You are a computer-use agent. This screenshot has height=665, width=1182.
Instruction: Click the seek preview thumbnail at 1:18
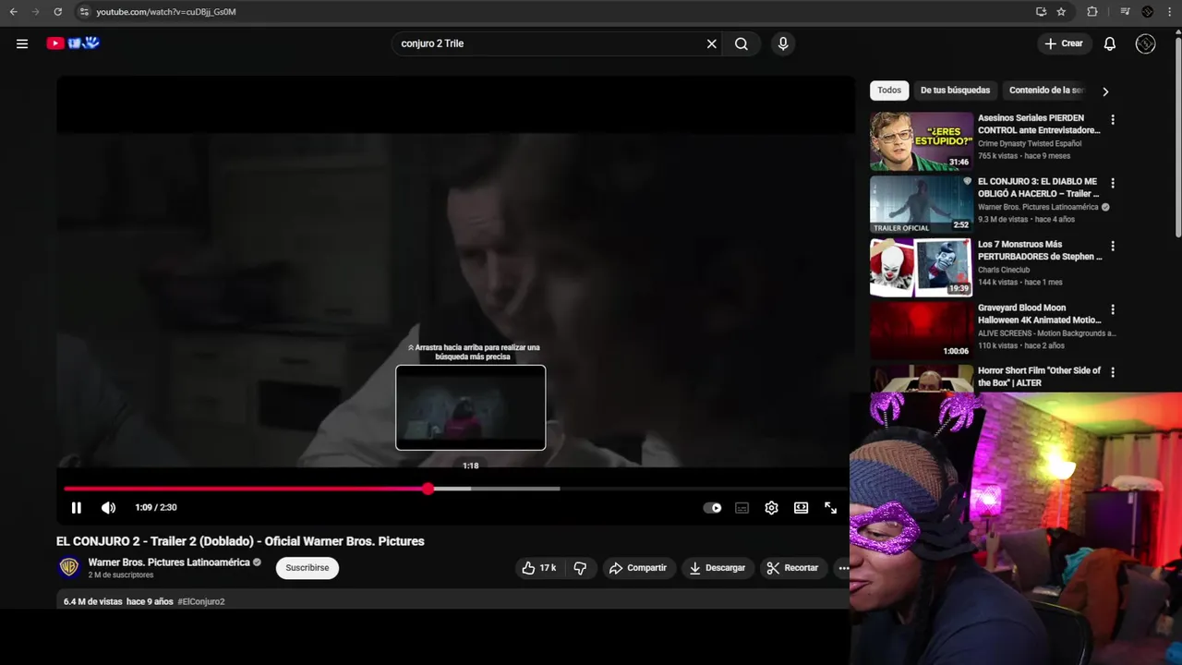471,407
